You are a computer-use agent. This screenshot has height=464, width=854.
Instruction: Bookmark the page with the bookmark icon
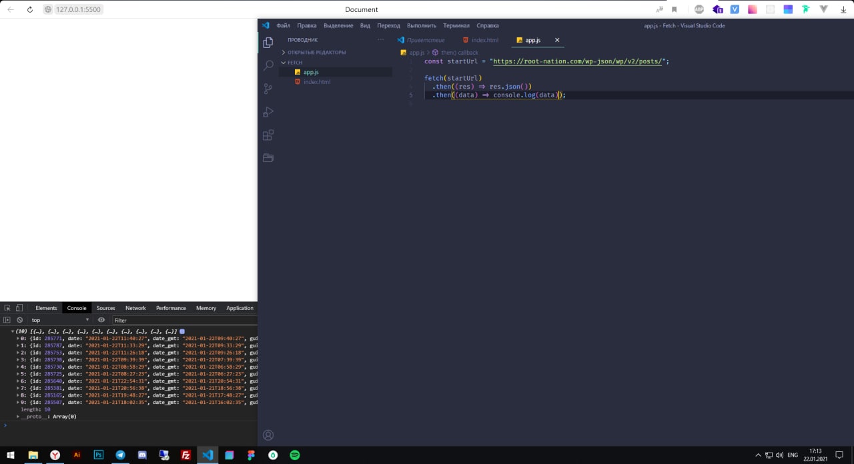tap(675, 9)
